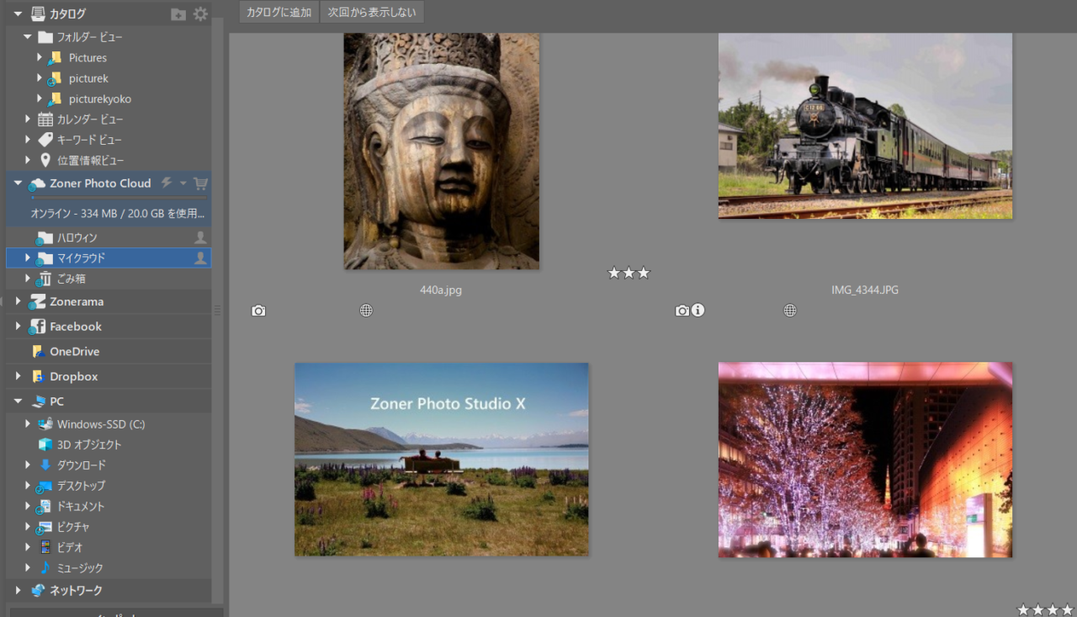The image size is (1077, 617).
Task: Click the オンライン - 334 MB / 20.0 GB status text
Action: point(118,213)
